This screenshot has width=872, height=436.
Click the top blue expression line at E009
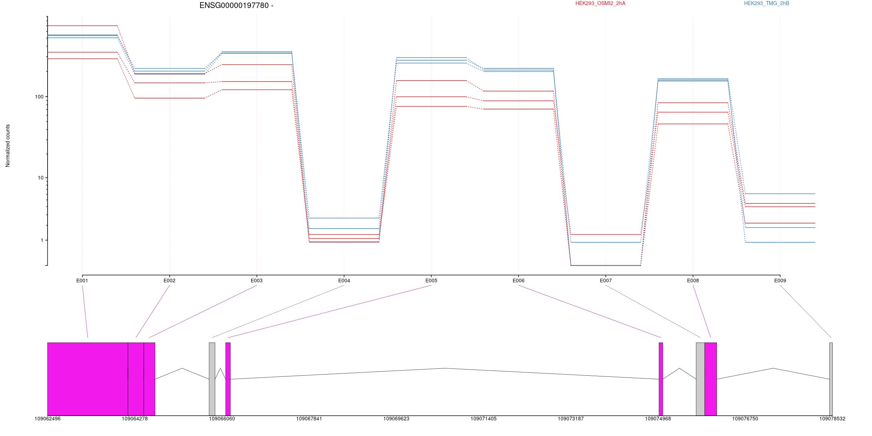780,194
